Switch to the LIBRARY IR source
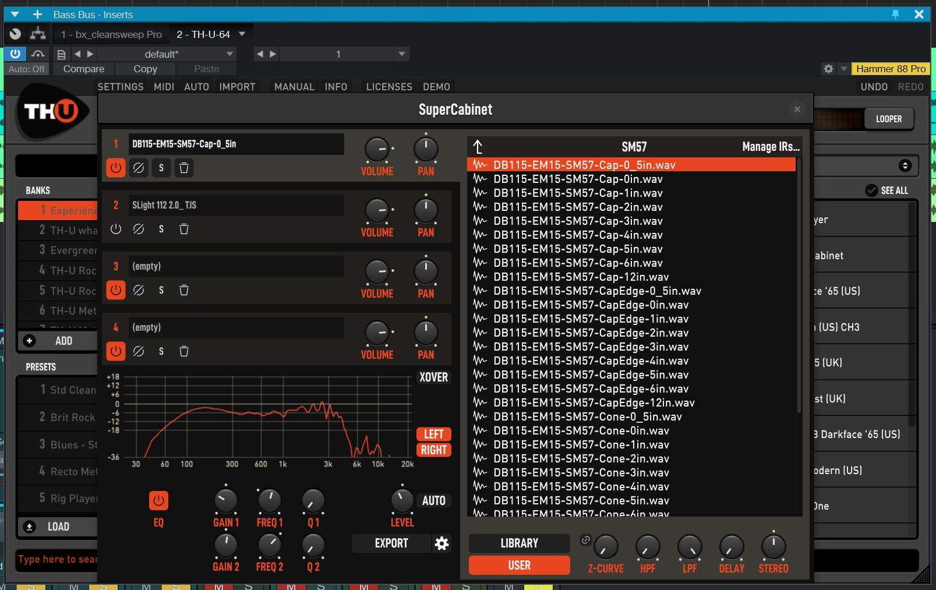The image size is (936, 590). [519, 543]
